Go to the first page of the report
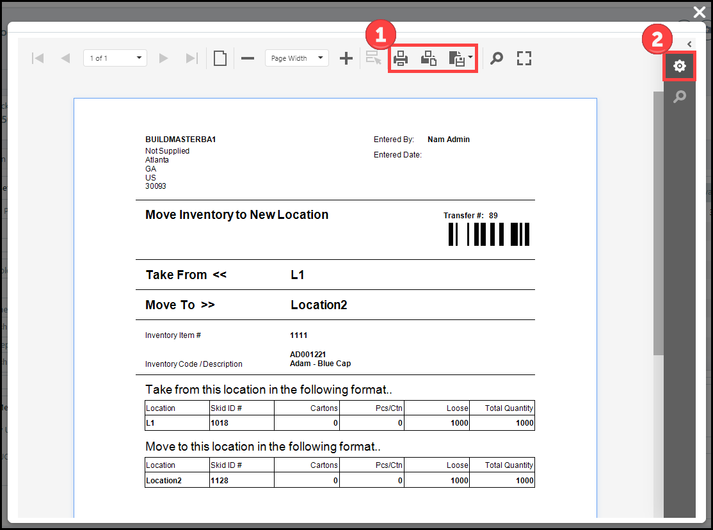Screen dimensions: 713x530 pyautogui.click(x=38, y=58)
